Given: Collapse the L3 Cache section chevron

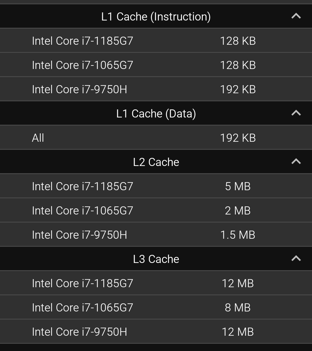Looking at the screenshot, I should point(296,259).
